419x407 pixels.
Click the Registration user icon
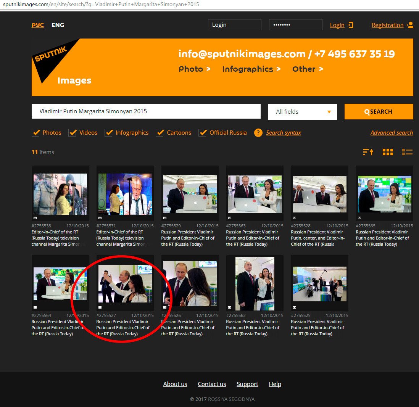click(410, 25)
